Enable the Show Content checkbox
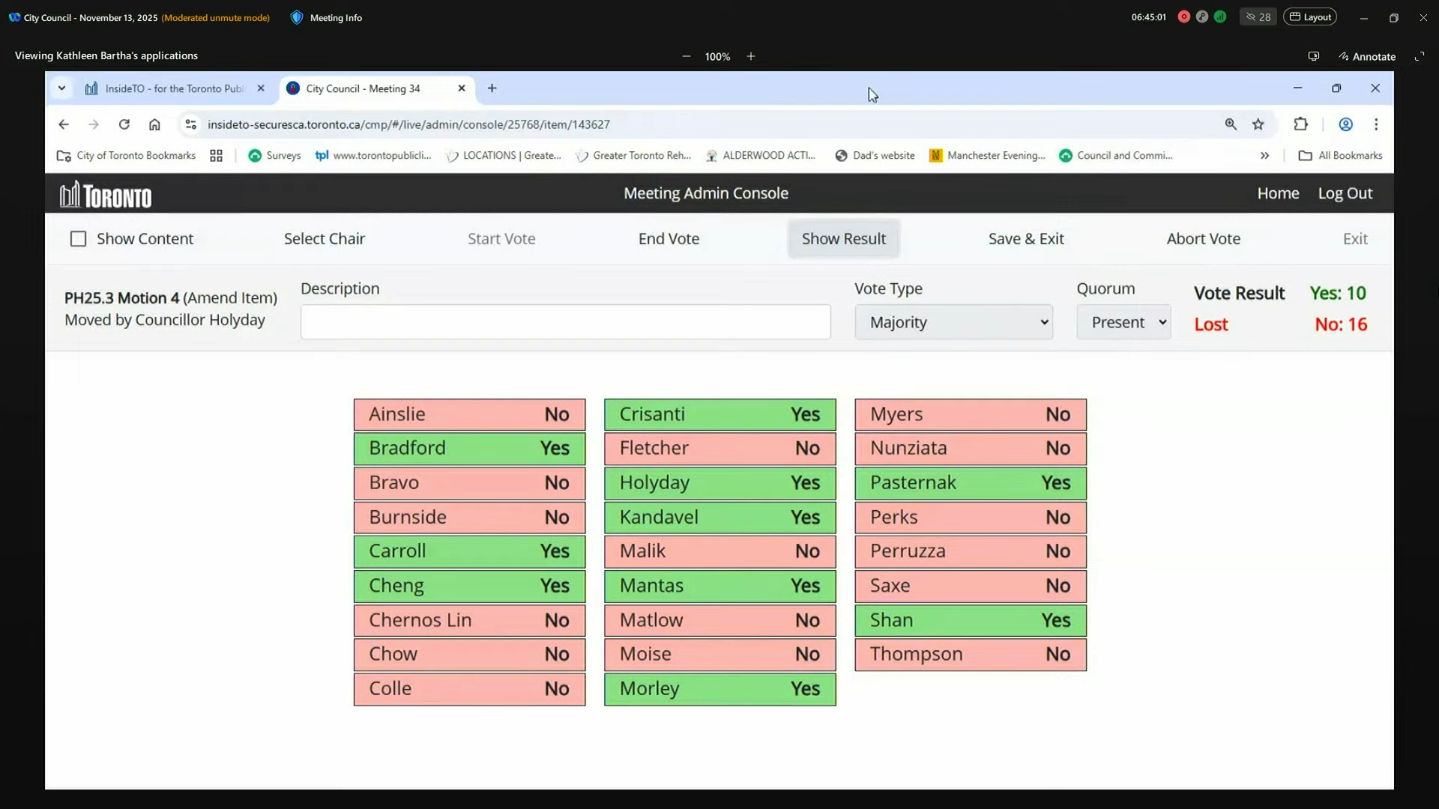This screenshot has height=809, width=1439. [78, 239]
